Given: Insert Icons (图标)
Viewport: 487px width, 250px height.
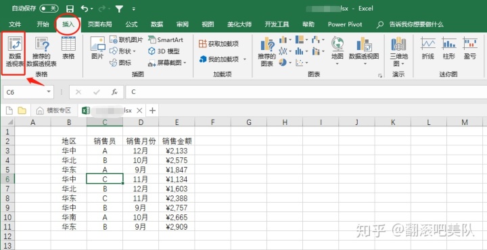Looking at the screenshot, I should [x=120, y=63].
